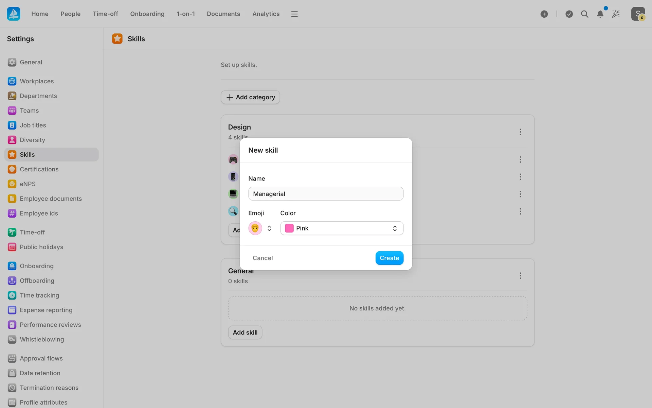Viewport: 652px width, 408px height.
Task: Click the notifications bell icon
Action: point(600,14)
